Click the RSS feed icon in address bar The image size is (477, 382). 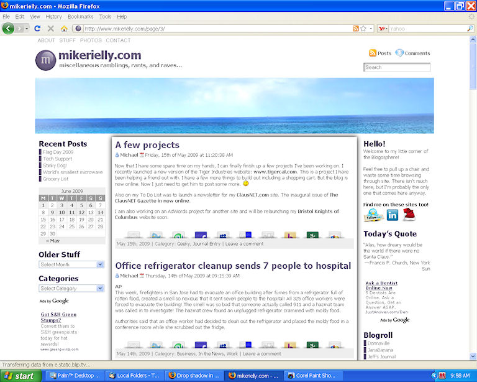[356, 29]
